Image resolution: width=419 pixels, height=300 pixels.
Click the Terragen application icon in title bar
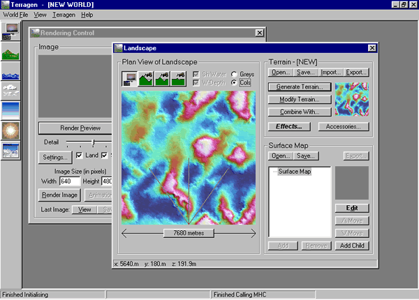point(5,5)
